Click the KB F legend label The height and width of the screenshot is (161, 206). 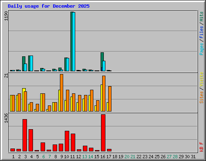202,147
